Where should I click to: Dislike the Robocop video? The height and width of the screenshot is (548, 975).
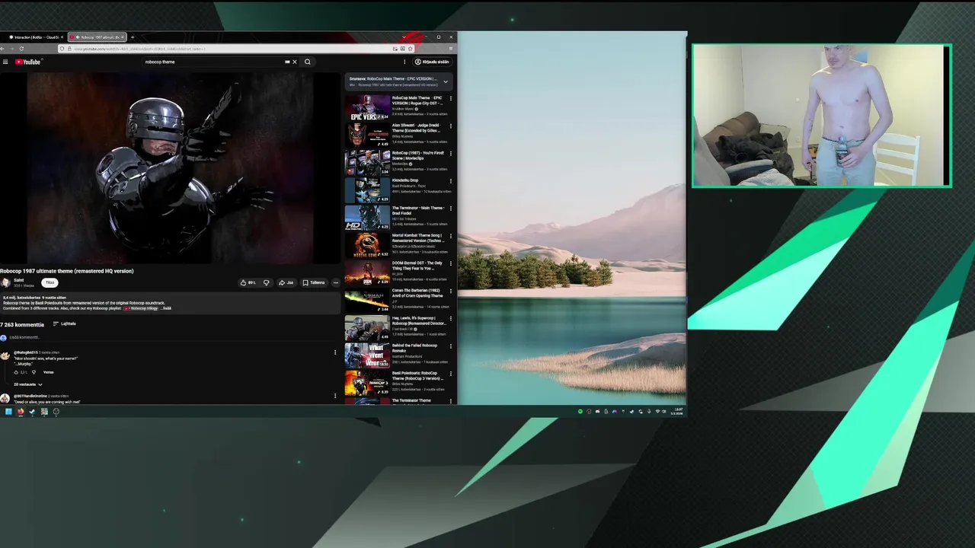pos(266,282)
